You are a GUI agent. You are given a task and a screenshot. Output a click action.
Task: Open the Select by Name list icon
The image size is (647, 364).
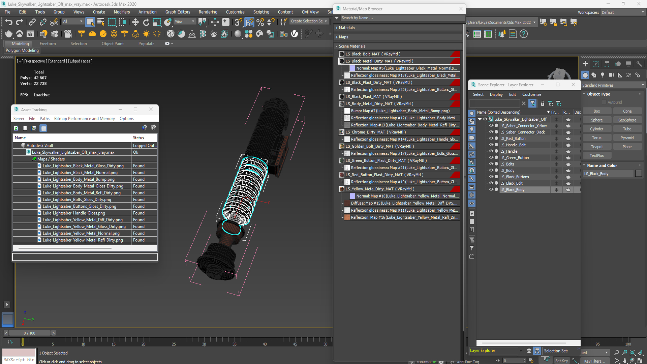pos(101,22)
